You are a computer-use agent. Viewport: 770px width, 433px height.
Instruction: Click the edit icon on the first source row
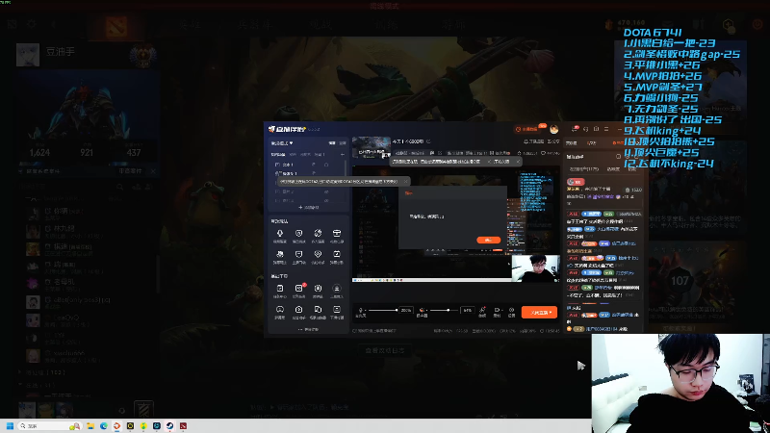314,165
